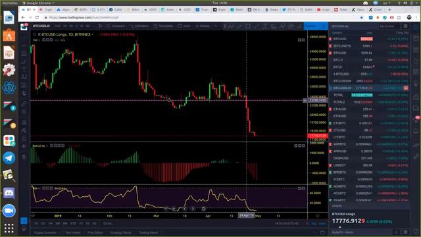This screenshot has height=237, width=421.
Task: Select the crosshair cursor tool
Action: pyautogui.click(x=24, y=38)
